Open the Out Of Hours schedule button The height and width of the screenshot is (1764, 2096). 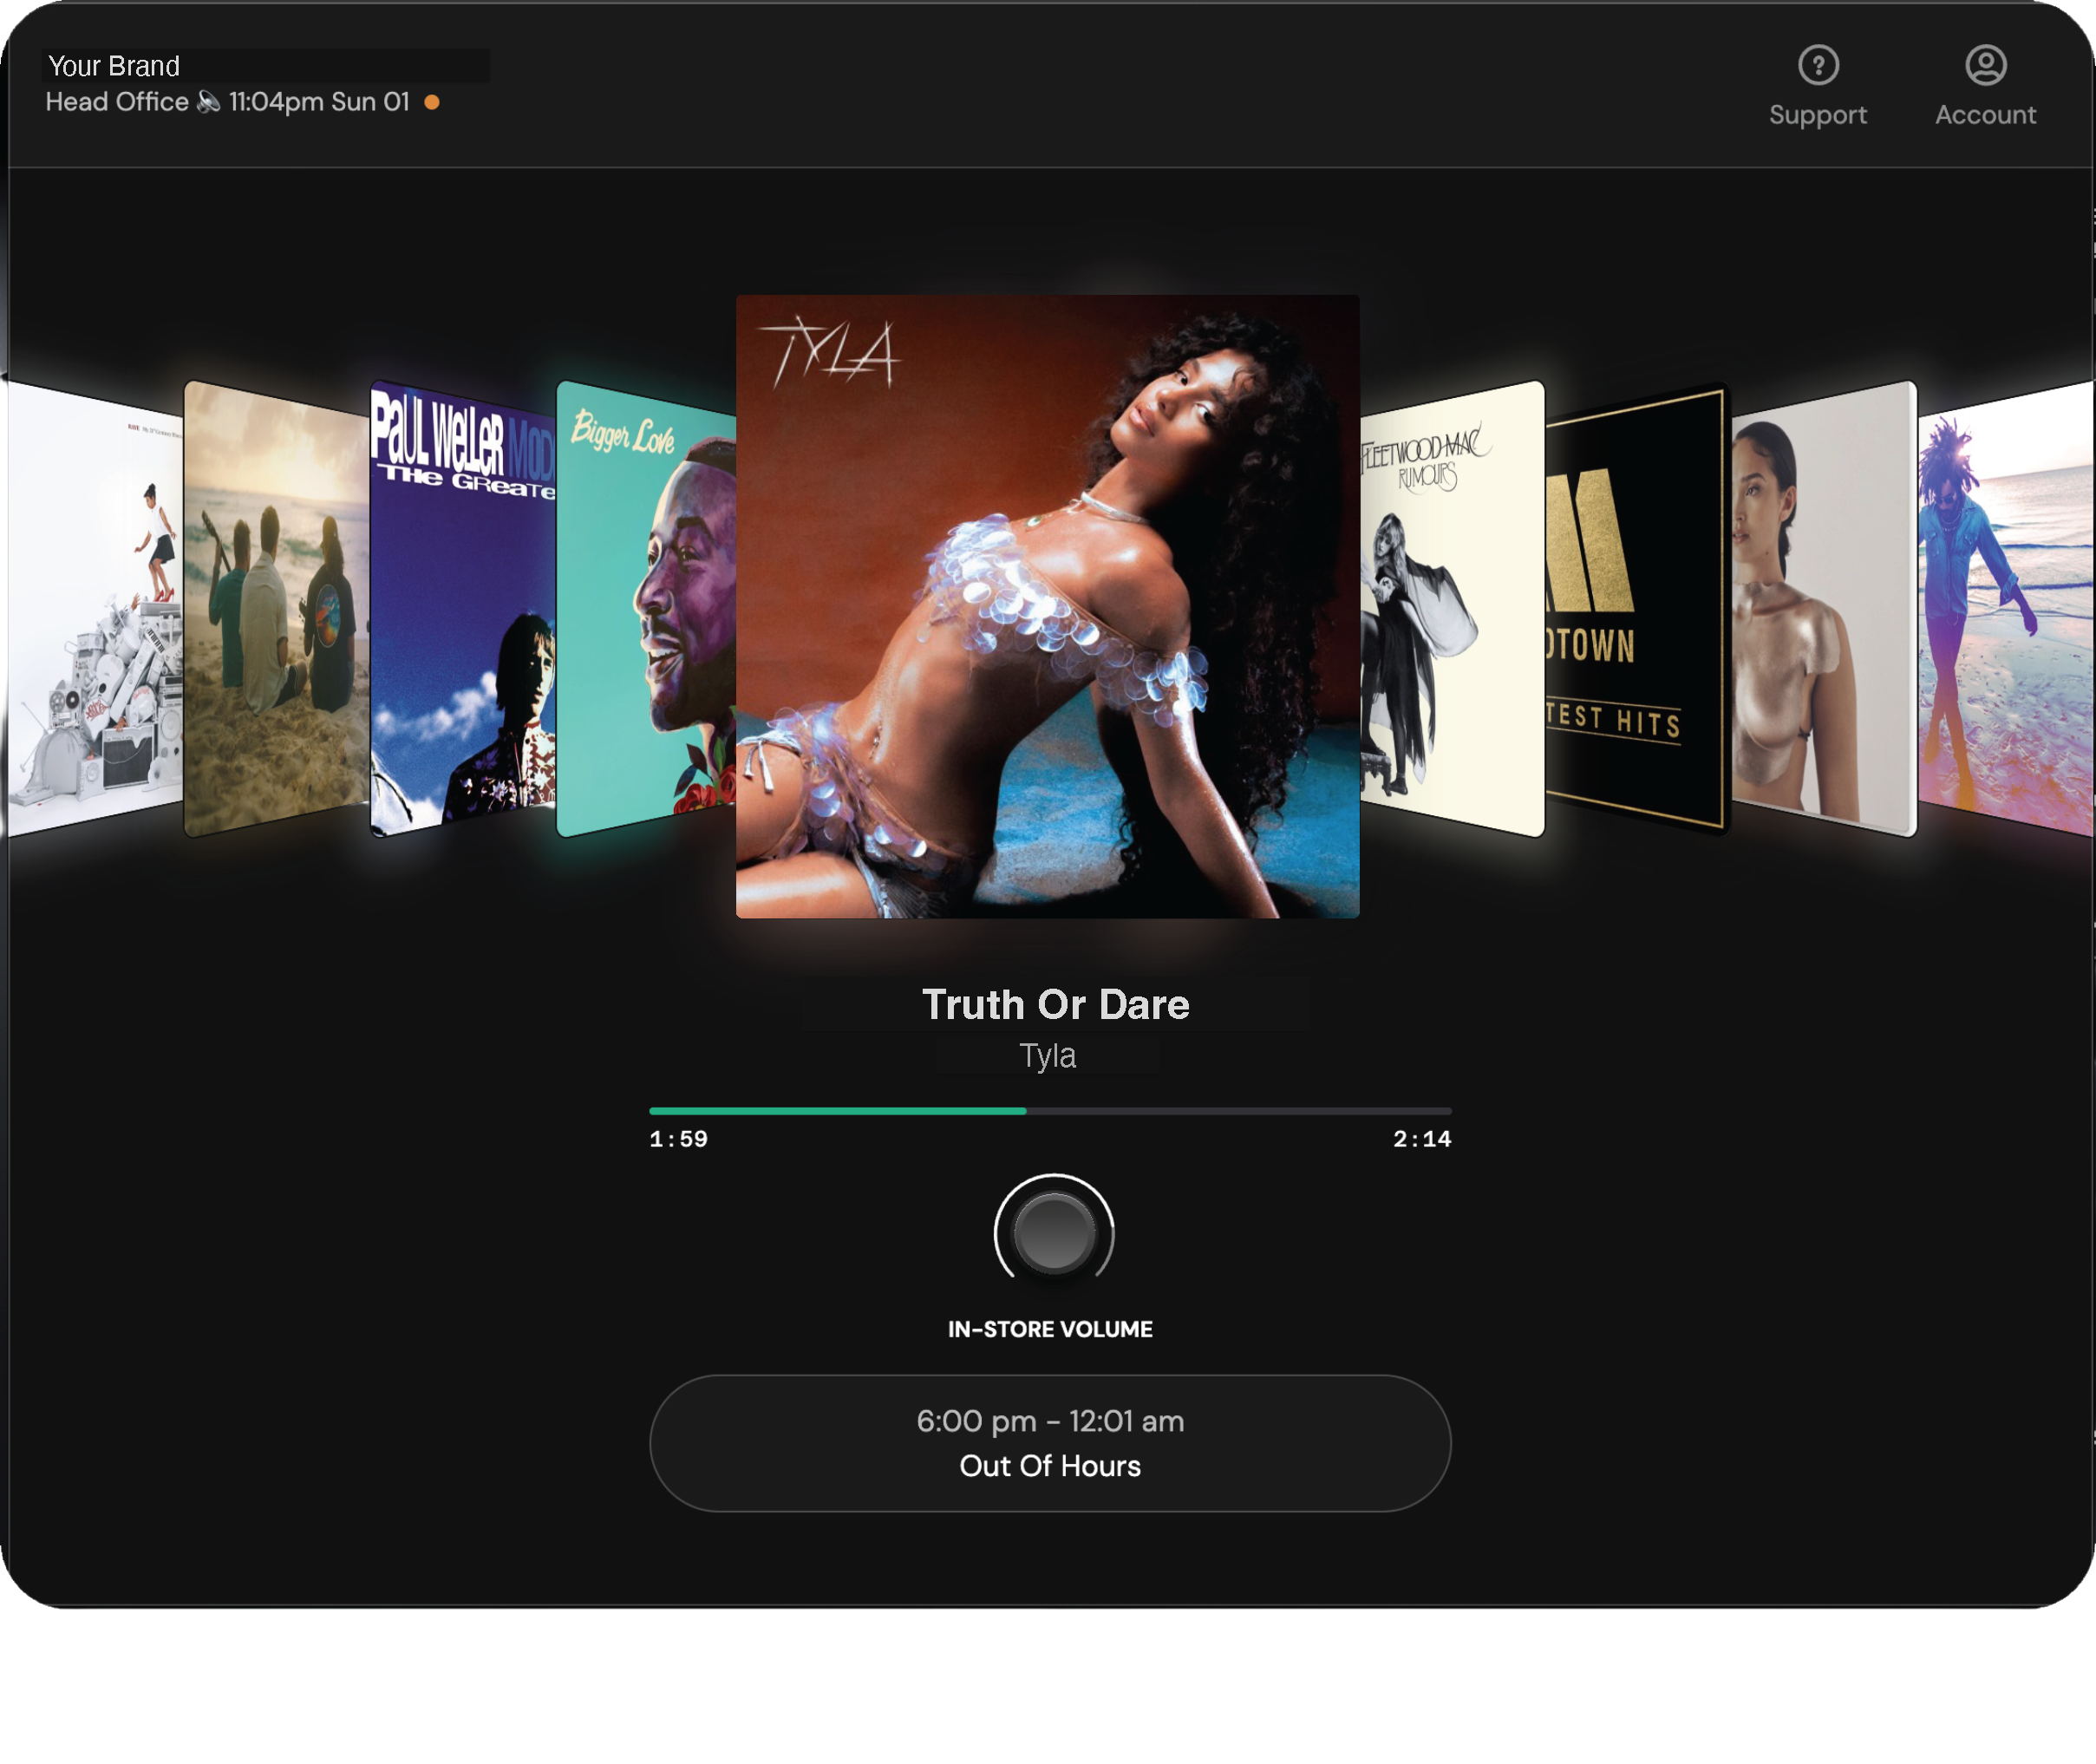coord(1050,1442)
